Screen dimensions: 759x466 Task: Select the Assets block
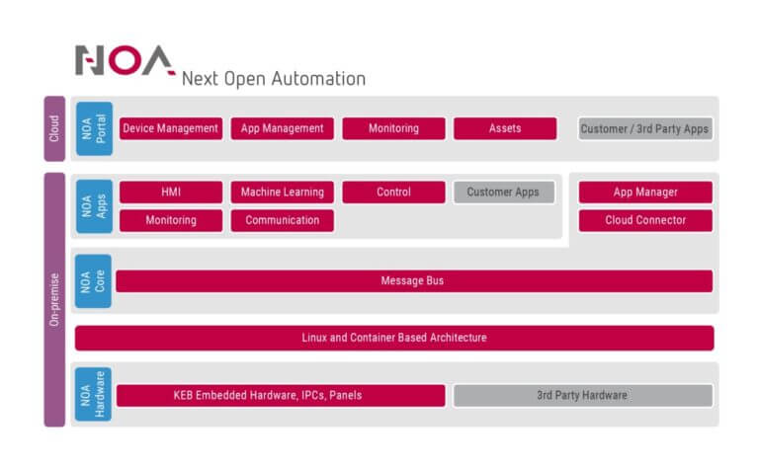coord(504,128)
